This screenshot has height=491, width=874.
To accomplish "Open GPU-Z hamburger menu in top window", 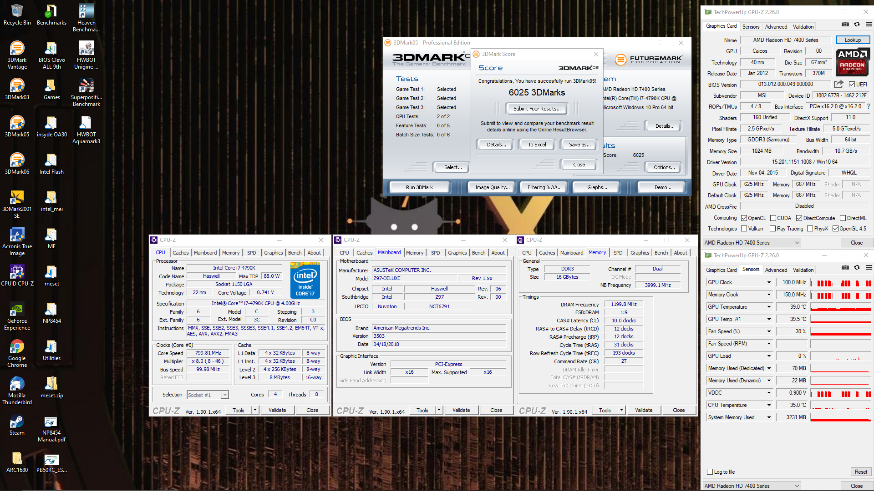I will point(869,25).
